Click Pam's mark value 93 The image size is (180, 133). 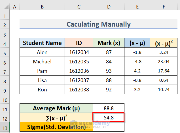click(109, 71)
